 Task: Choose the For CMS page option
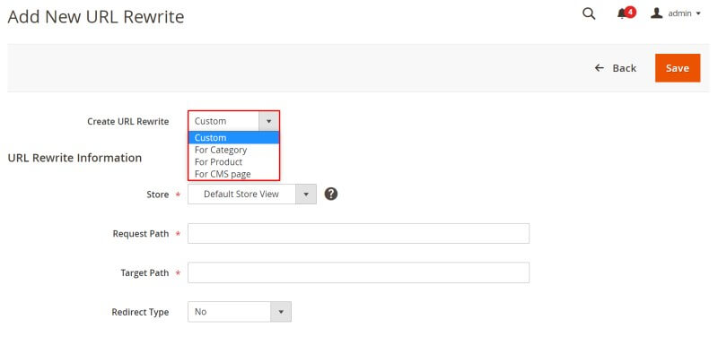233,174
